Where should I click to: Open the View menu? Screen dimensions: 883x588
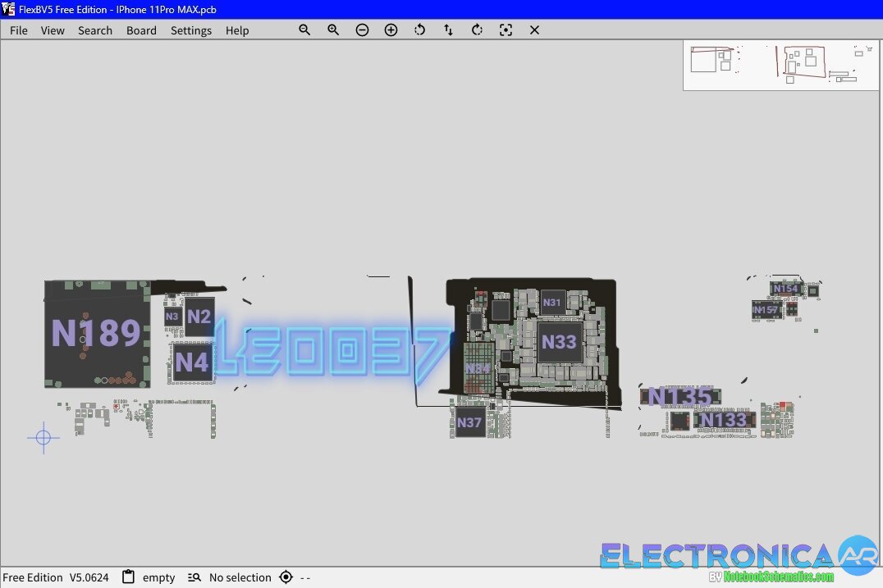pyautogui.click(x=53, y=30)
